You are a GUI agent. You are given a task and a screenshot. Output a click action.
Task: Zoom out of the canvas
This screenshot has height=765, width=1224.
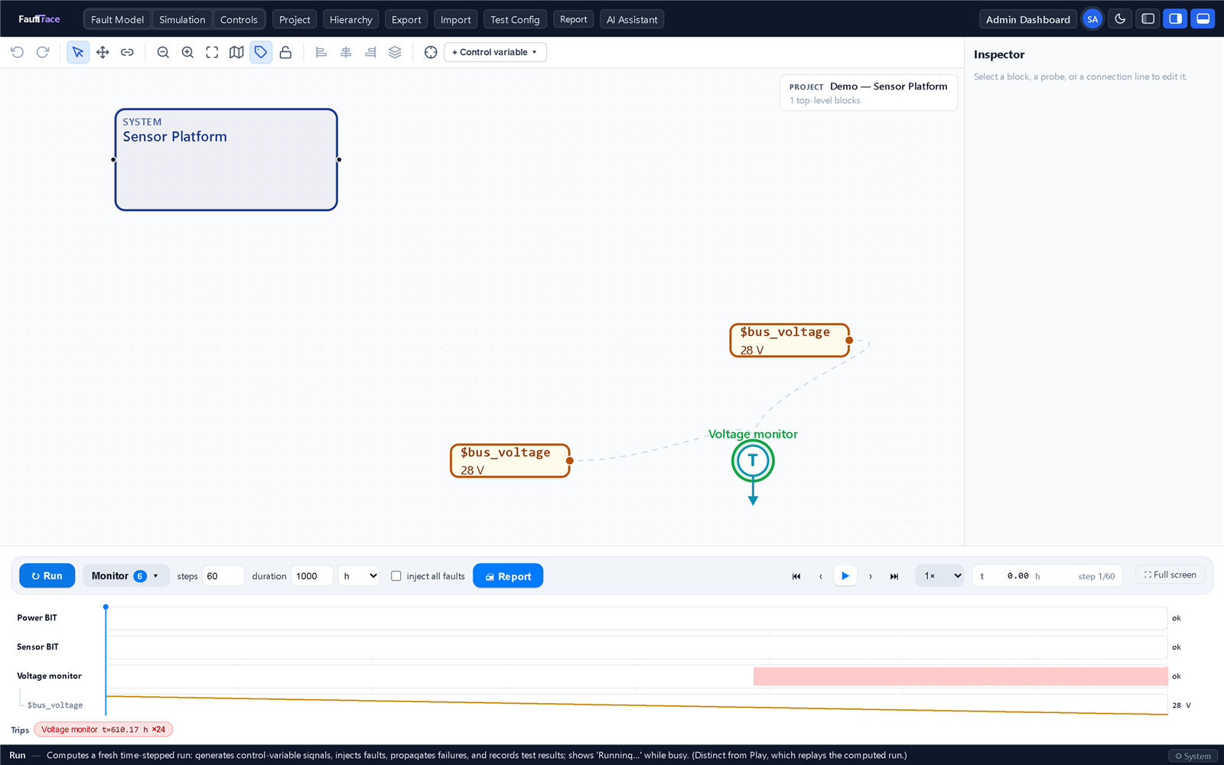tap(163, 52)
